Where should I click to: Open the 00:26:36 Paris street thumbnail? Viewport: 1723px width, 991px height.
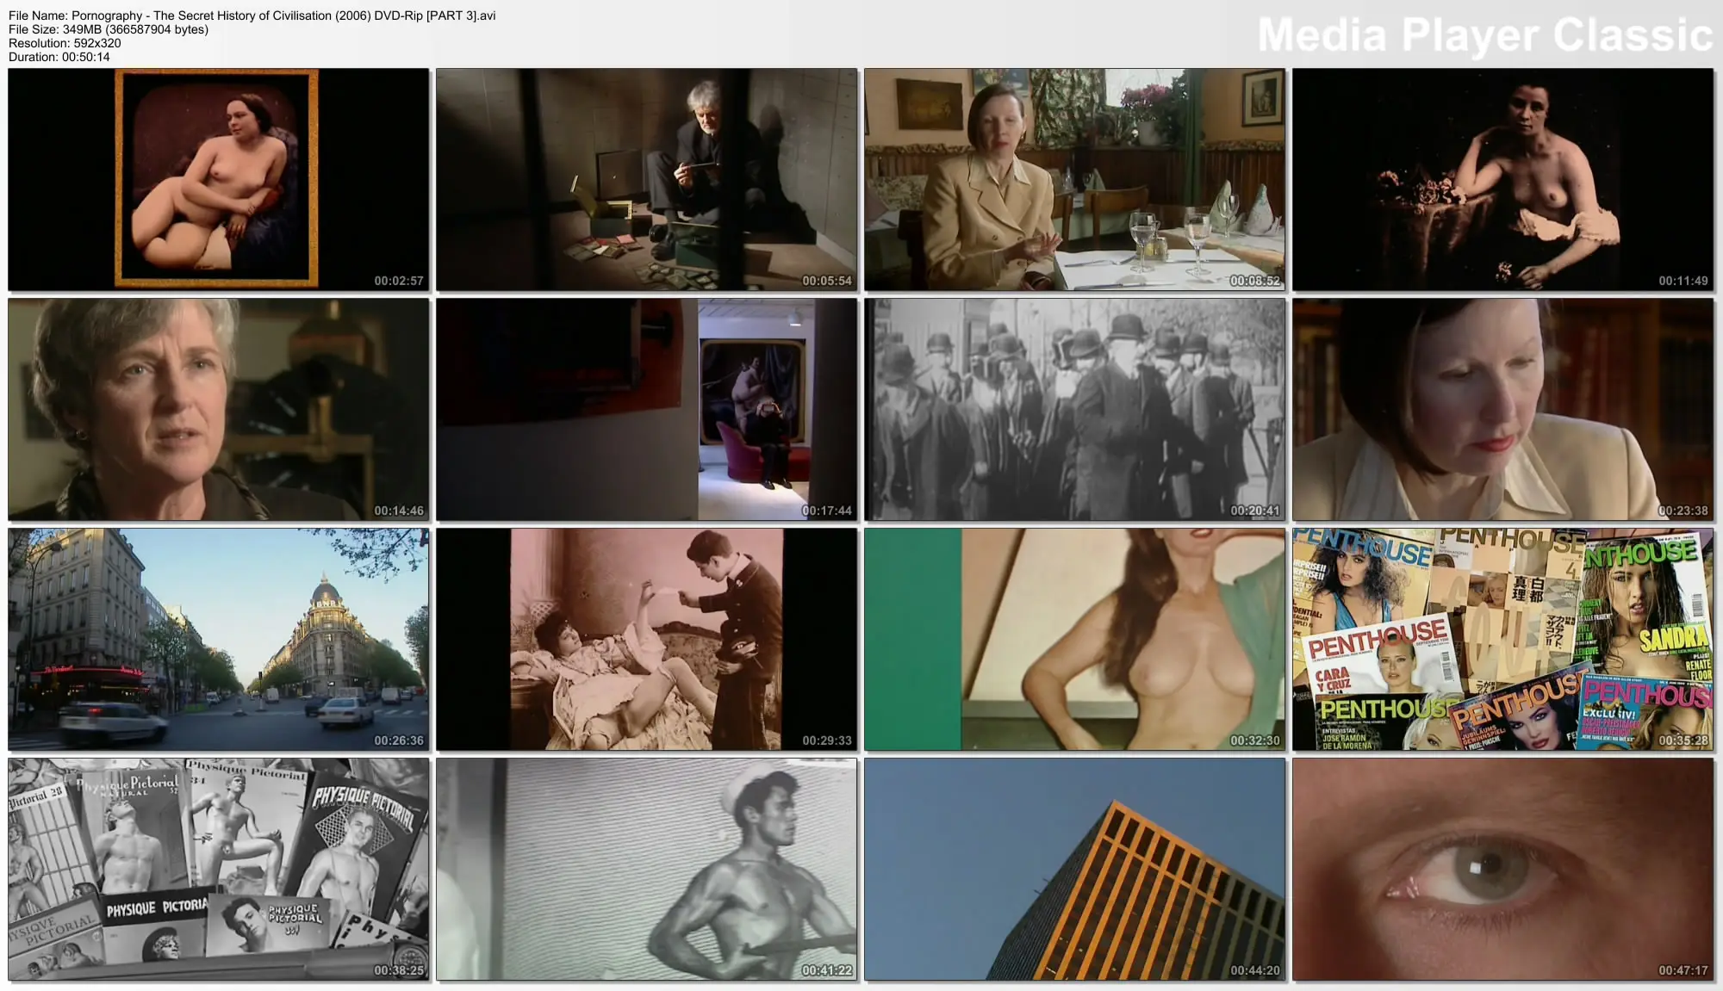(219, 639)
